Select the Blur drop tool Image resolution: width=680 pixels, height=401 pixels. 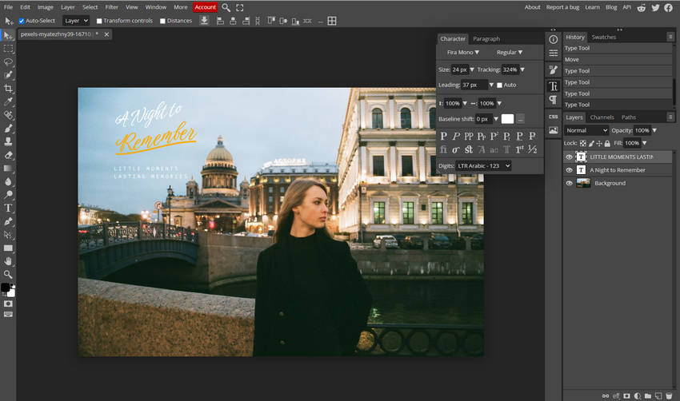tap(8, 181)
